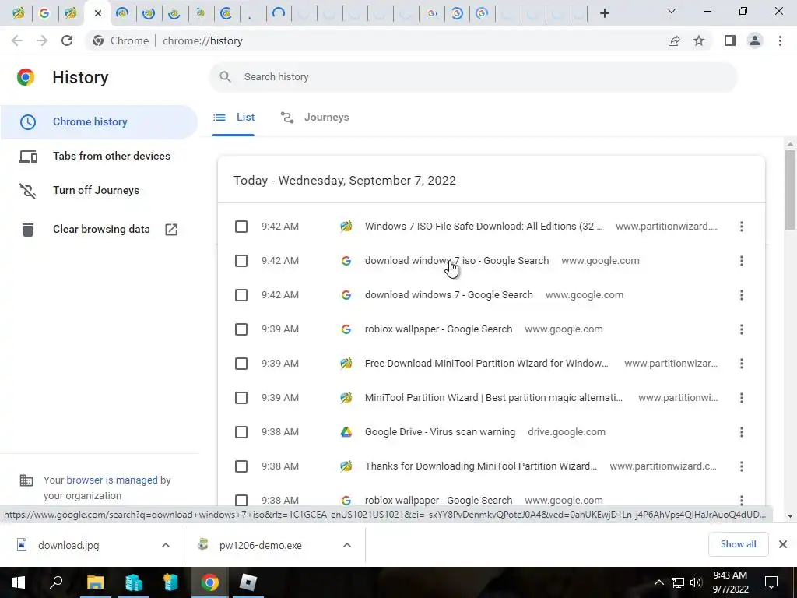This screenshot has height=598, width=797.
Task: Open Roblox from the taskbar
Action: 248,582
